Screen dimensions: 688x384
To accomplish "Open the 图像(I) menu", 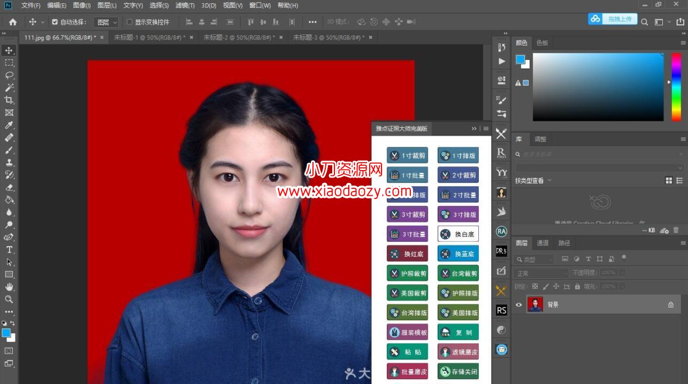I will (82, 5).
